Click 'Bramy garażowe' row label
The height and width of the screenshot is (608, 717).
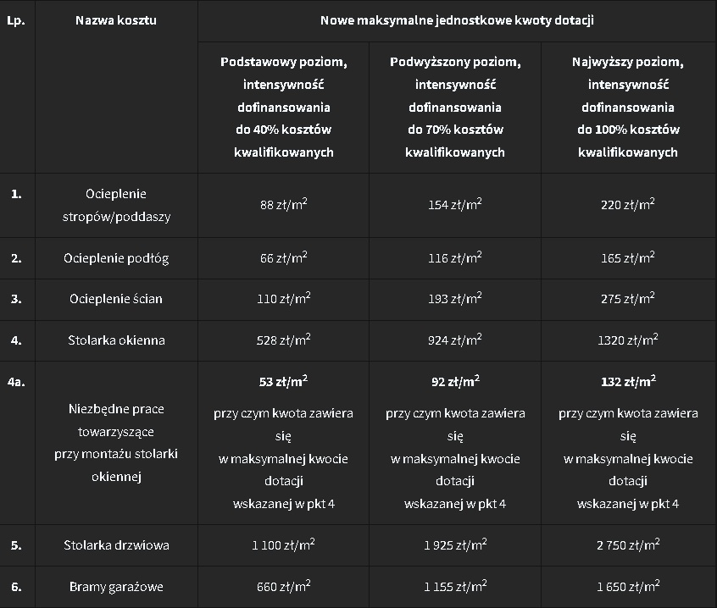point(116,587)
